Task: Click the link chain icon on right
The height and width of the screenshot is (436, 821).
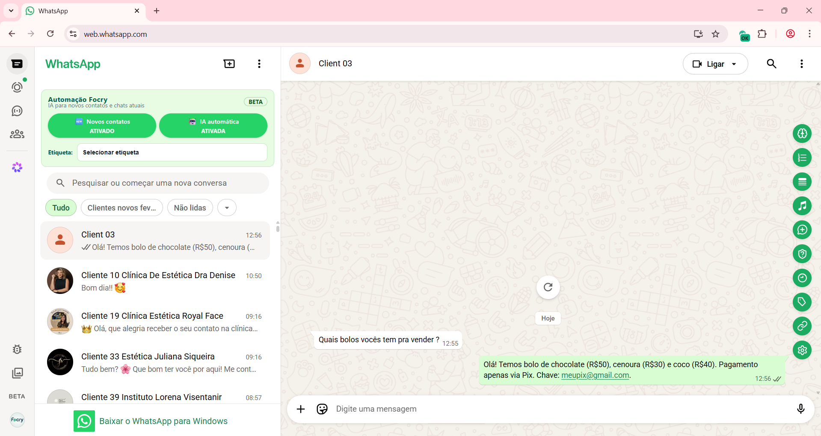Action: [802, 326]
